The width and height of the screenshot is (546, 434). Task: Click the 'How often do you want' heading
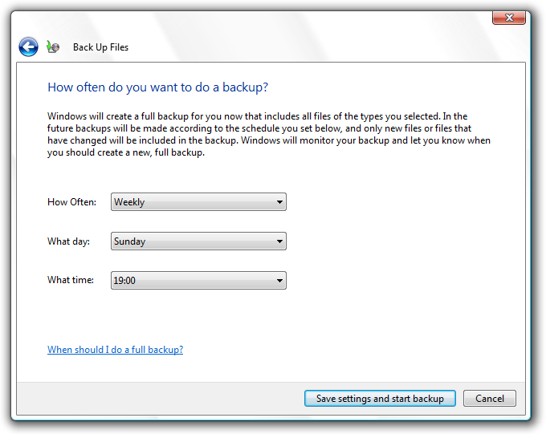click(157, 87)
